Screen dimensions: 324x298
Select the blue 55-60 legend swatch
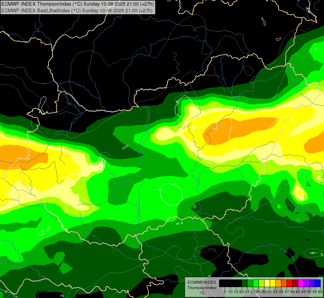(x=318, y=283)
